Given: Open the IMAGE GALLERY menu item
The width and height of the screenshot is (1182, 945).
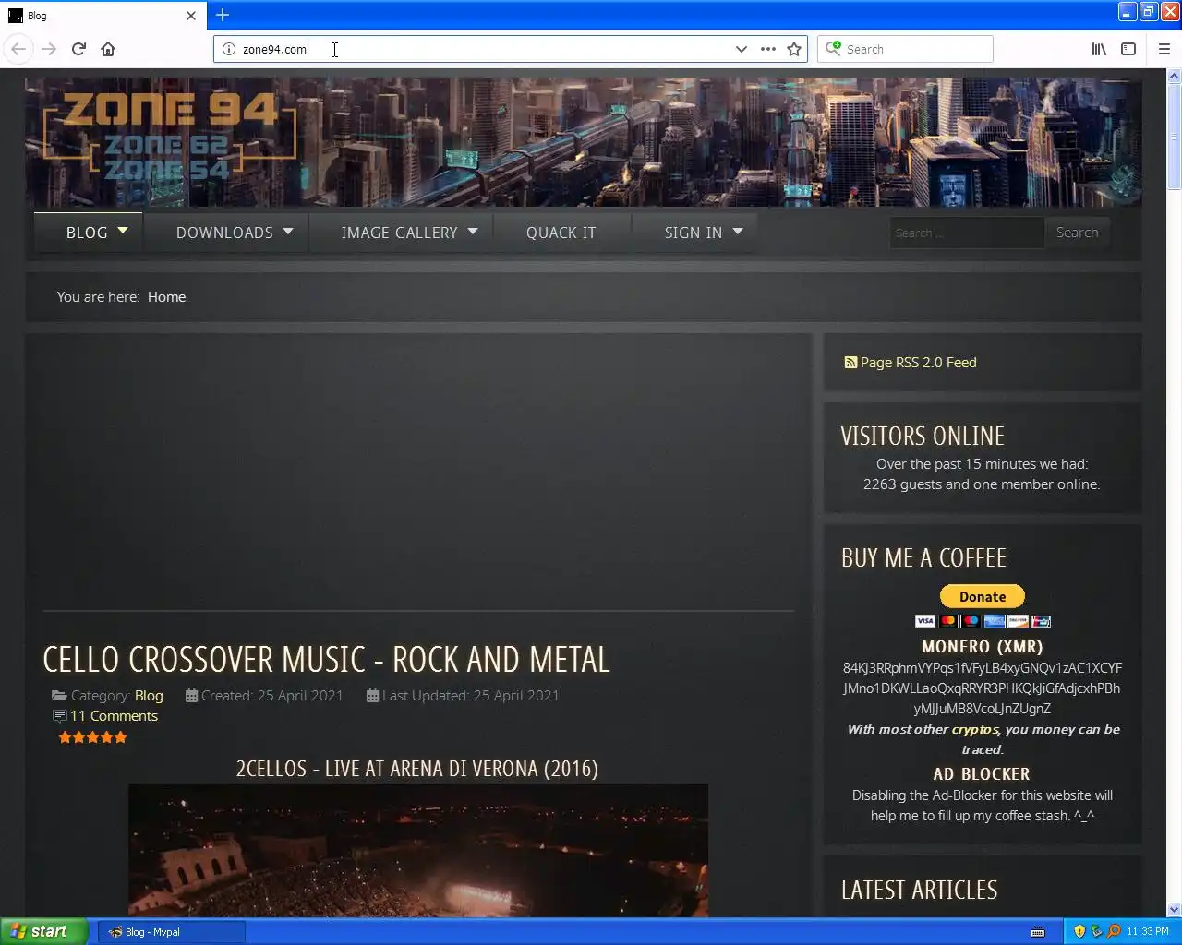Looking at the screenshot, I should 399,233.
